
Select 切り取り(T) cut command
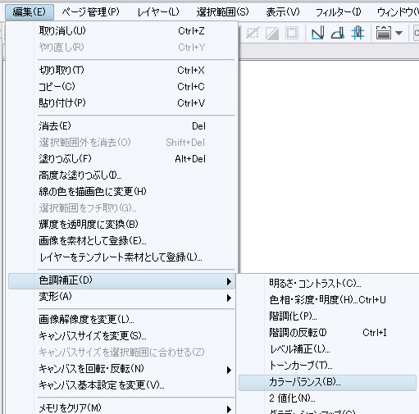121,71
